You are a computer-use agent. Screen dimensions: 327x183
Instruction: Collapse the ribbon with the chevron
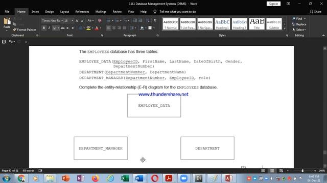(x=323, y=36)
